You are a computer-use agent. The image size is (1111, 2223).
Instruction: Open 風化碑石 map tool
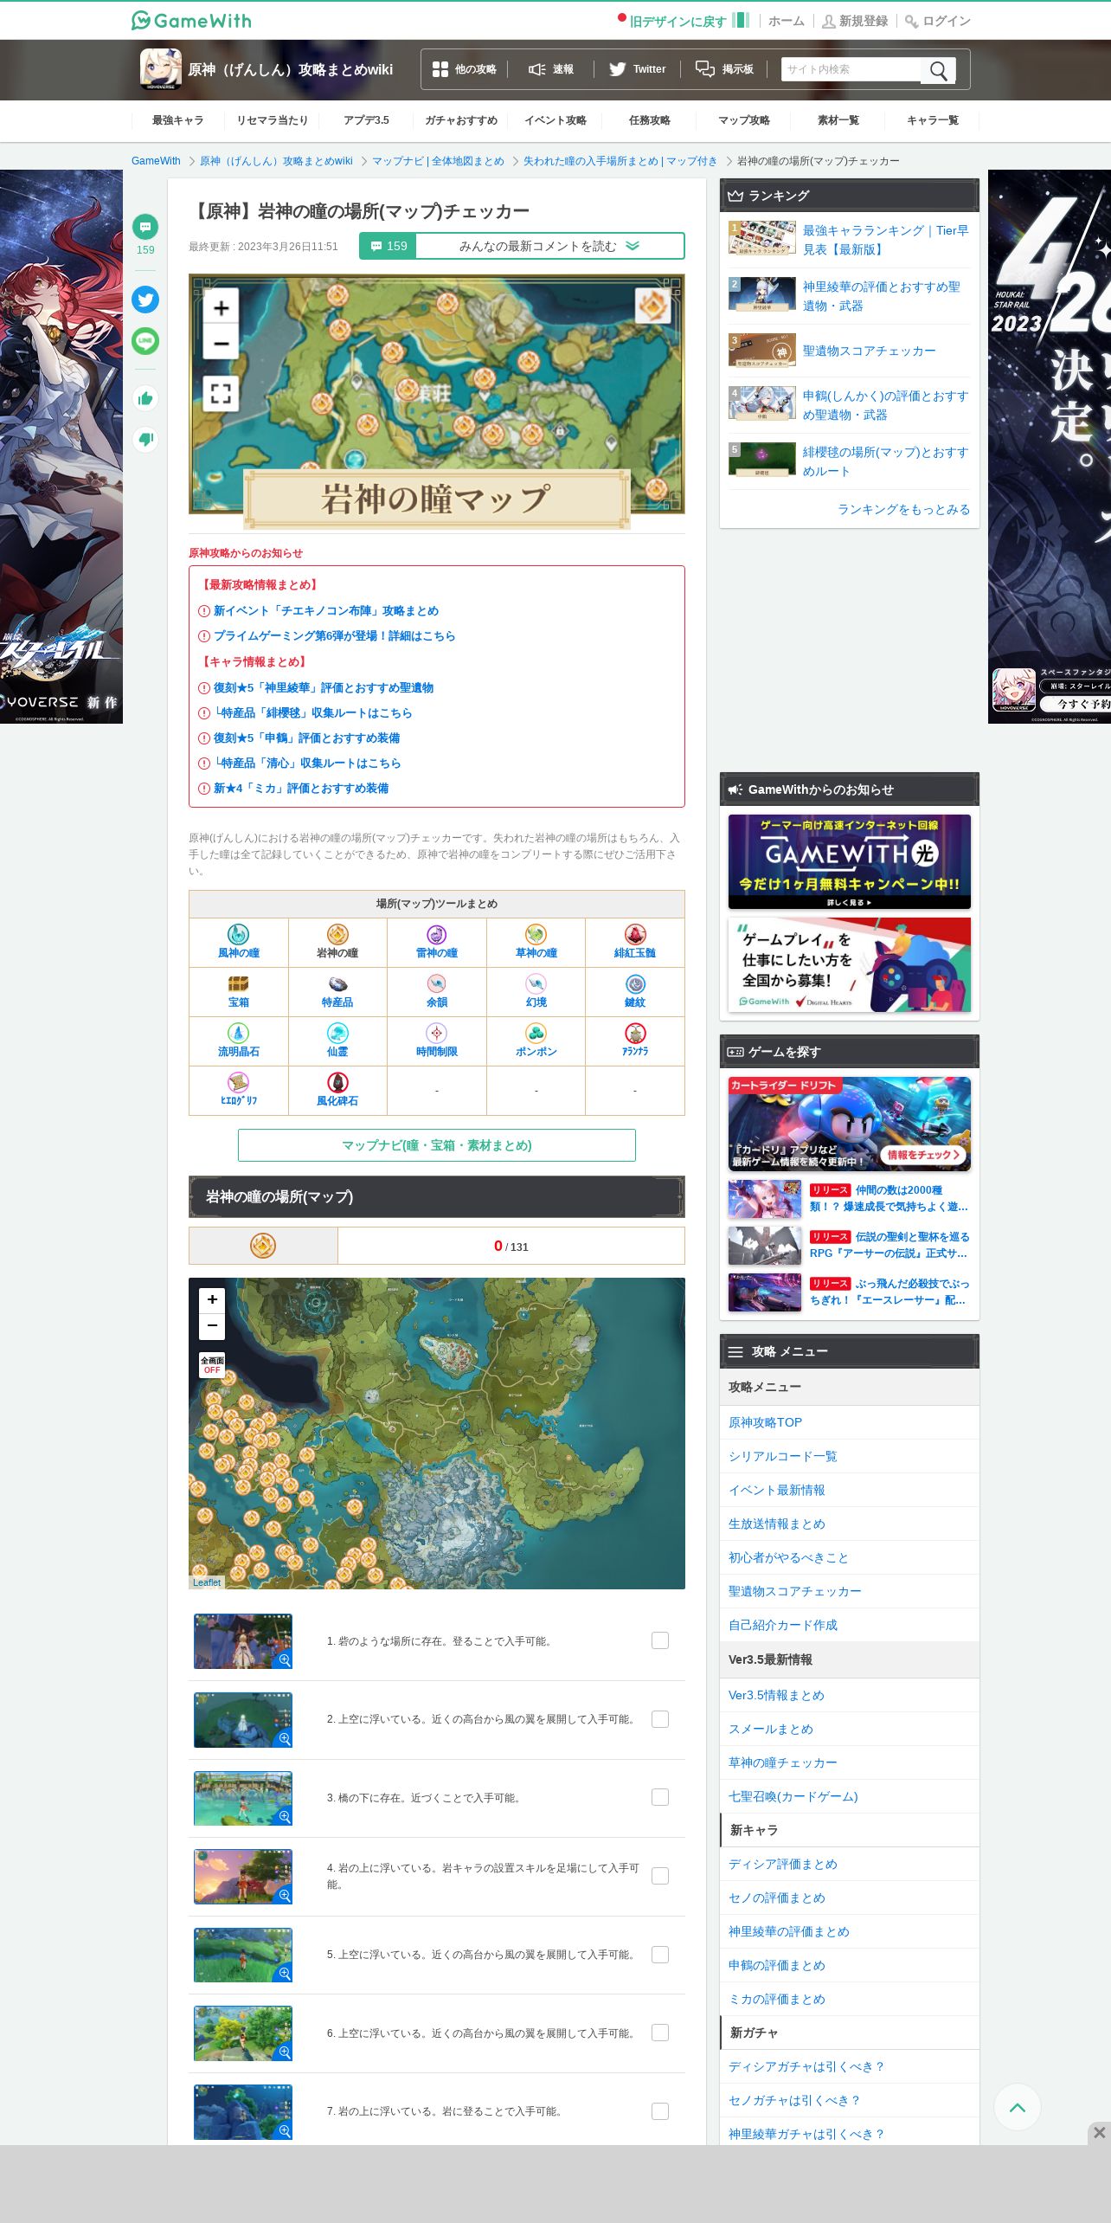coord(337,1090)
